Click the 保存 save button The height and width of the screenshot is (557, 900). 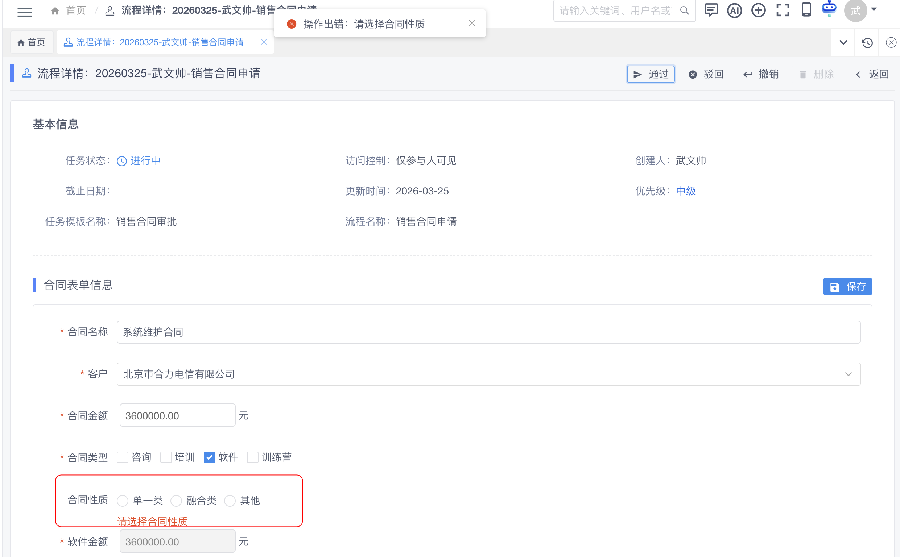point(847,286)
